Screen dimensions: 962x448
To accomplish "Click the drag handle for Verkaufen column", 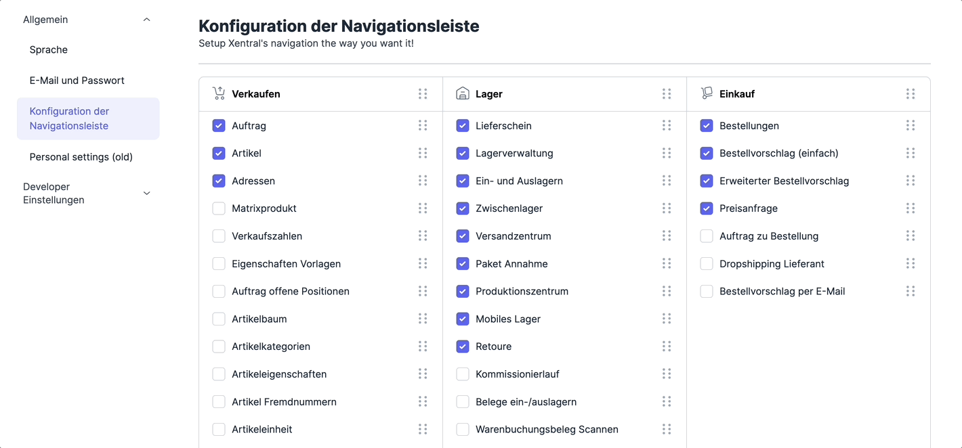I will point(423,94).
